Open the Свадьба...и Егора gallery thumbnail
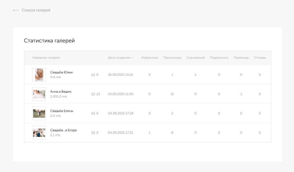Image resolution: width=294 pixels, height=172 pixels. tap(39, 133)
